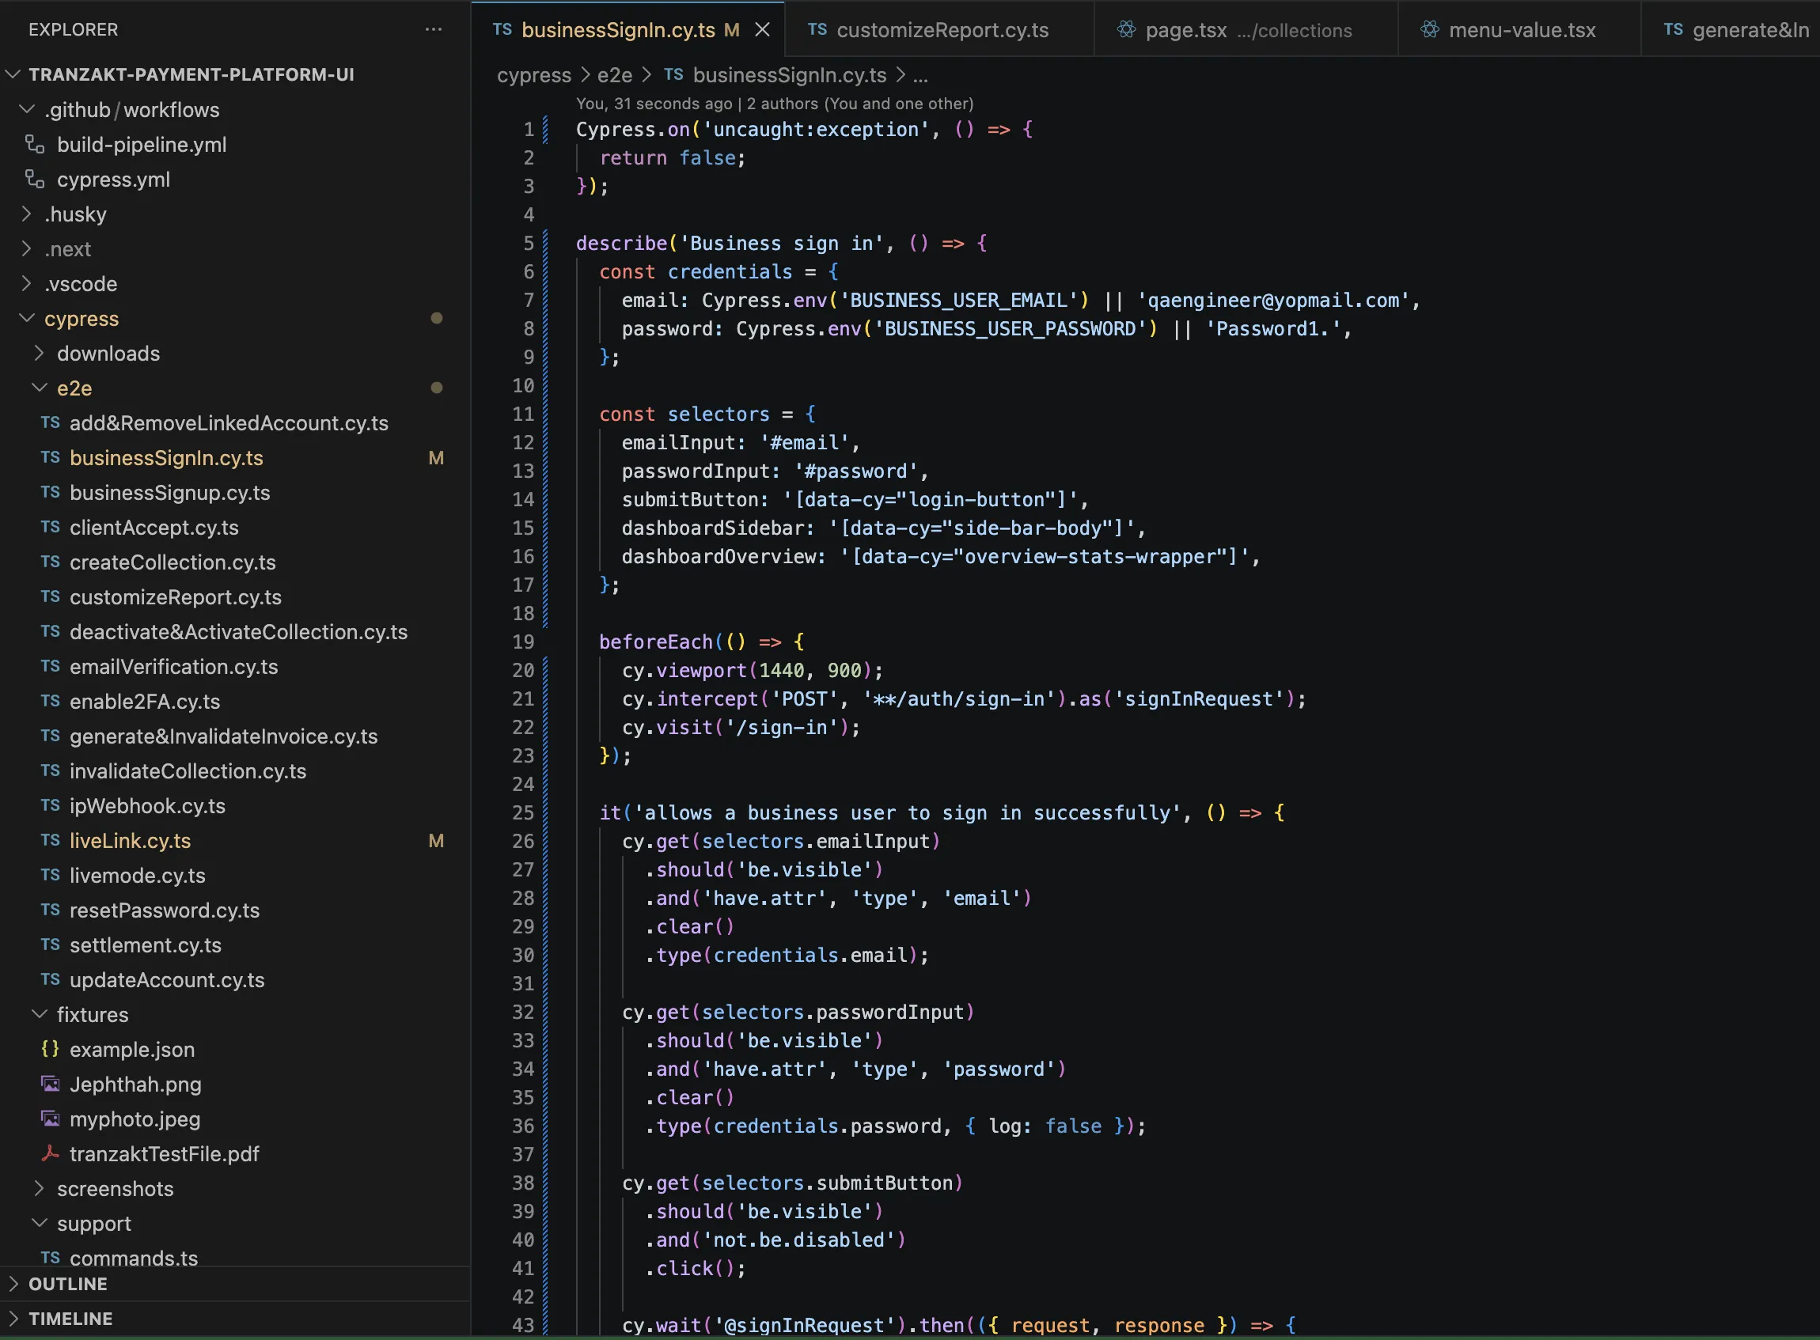This screenshot has height=1340, width=1820.
Task: Click cypress in the breadcrumb trail
Action: (533, 74)
